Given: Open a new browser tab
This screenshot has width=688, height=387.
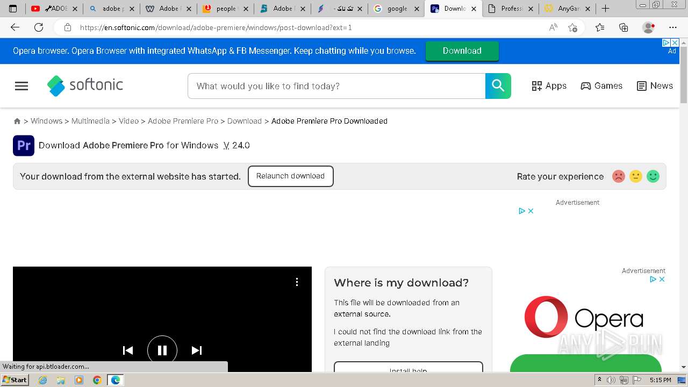Looking at the screenshot, I should click(605, 9).
